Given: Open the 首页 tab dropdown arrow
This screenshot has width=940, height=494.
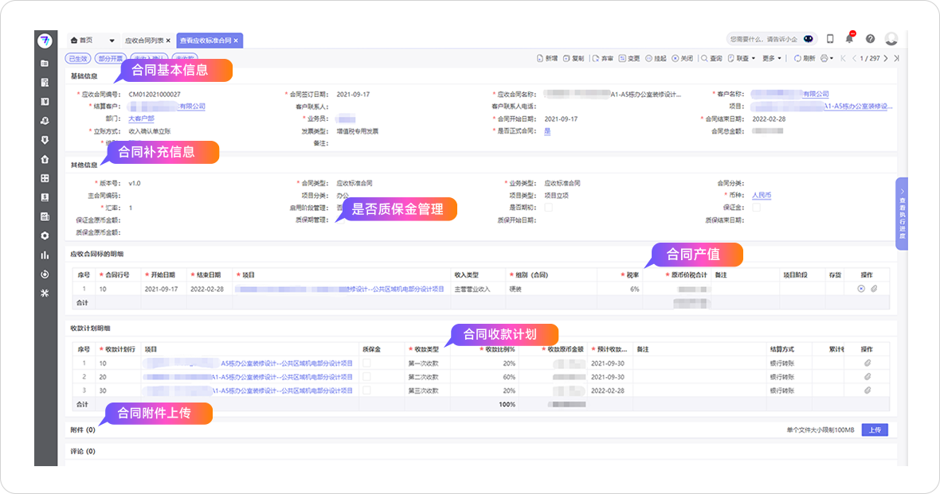Looking at the screenshot, I should 112,40.
